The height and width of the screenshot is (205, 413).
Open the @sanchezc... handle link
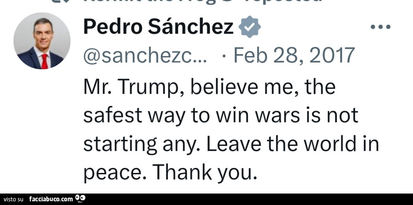click(145, 56)
